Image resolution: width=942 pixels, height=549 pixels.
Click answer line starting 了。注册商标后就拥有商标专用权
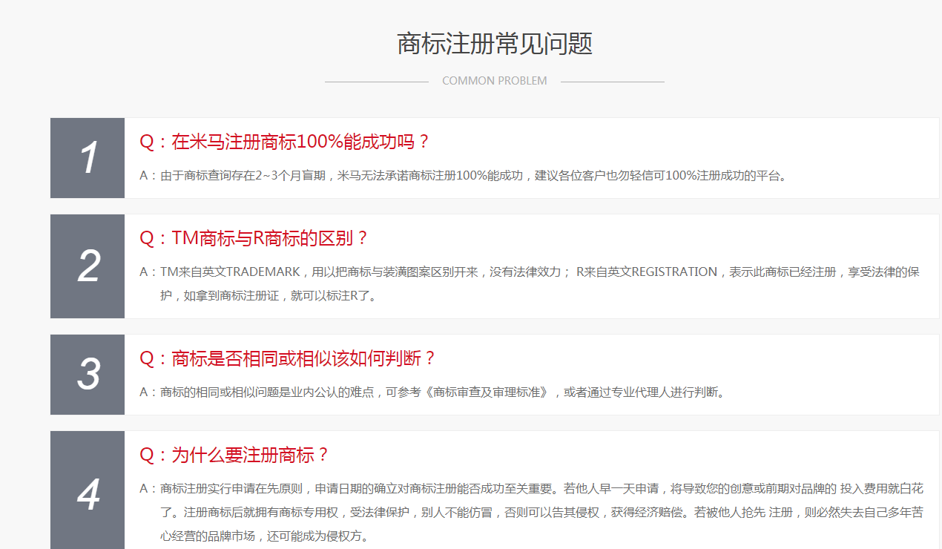pos(356,512)
